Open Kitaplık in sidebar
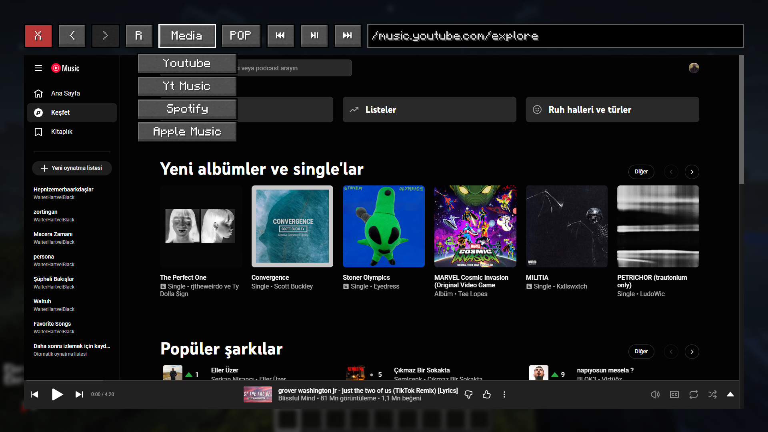The height and width of the screenshot is (432, 768). pyautogui.click(x=72, y=132)
